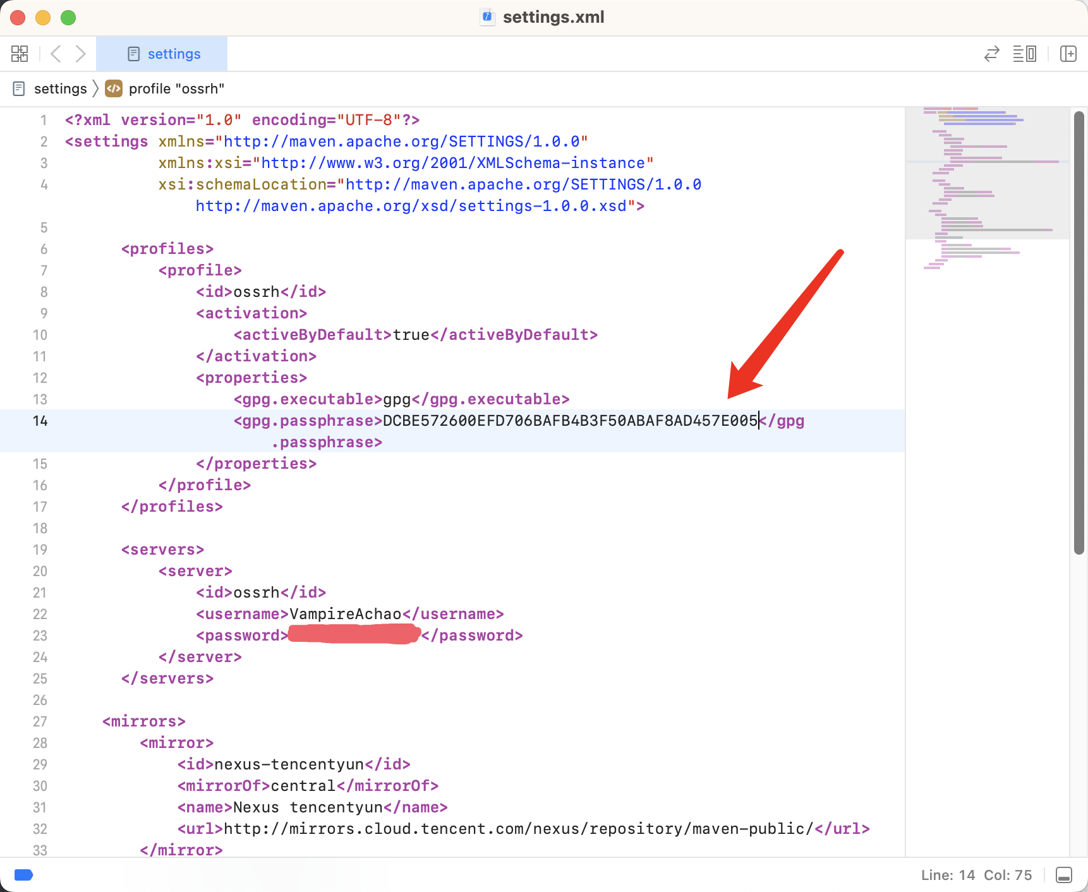Click line number 14 in the gutter
Viewport: 1088px width, 892px height.
(x=40, y=421)
